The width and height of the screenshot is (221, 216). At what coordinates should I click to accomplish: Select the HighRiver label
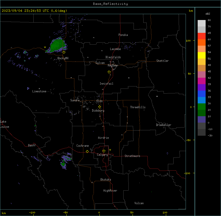(110, 191)
